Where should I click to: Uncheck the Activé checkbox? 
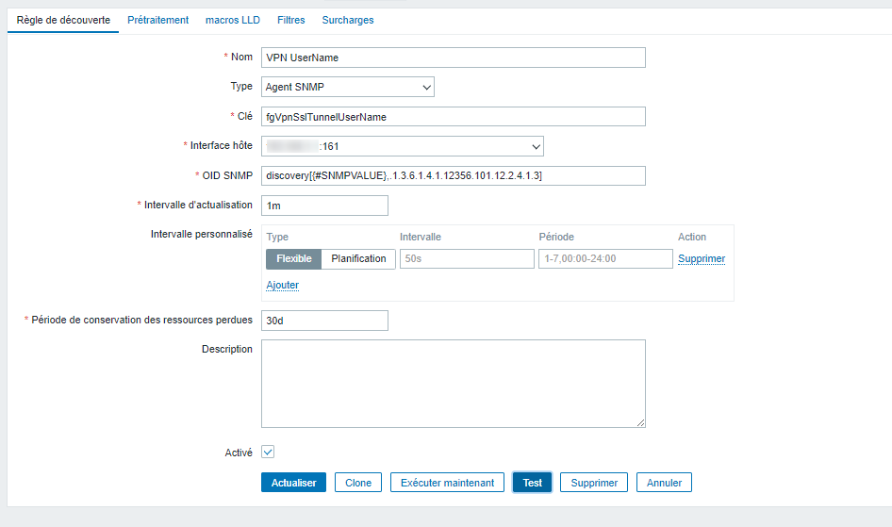(268, 453)
